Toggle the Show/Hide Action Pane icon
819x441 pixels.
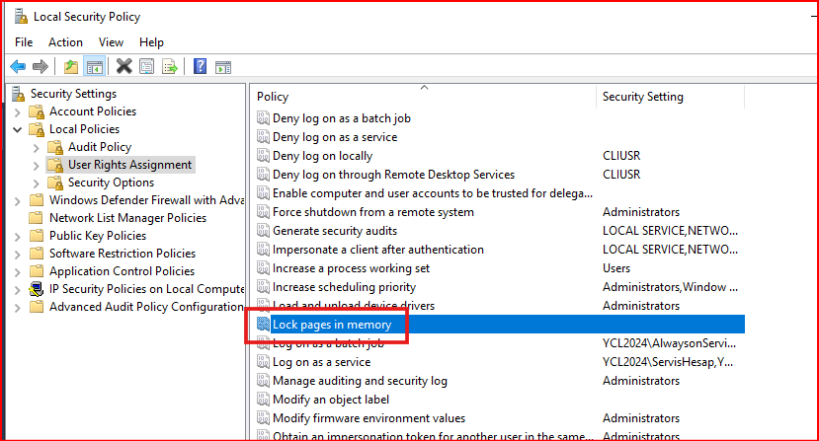tap(223, 67)
